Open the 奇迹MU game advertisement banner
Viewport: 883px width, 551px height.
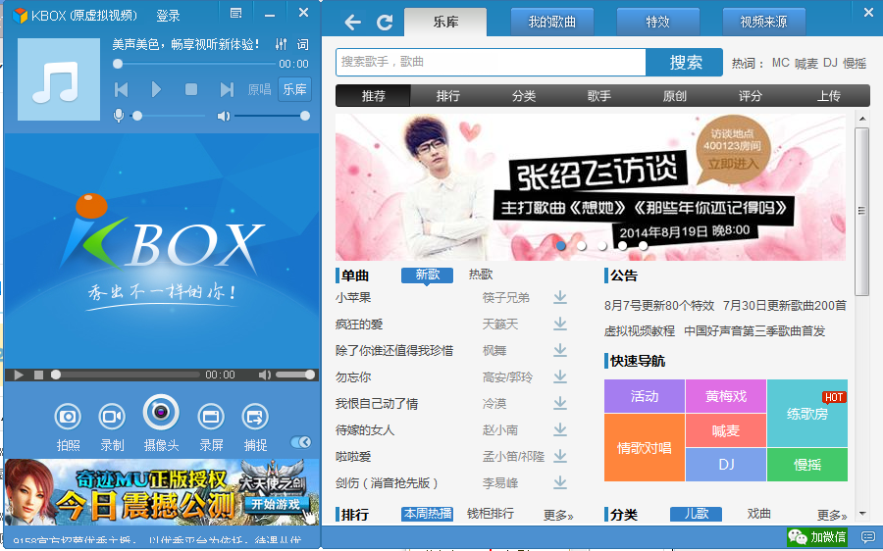point(162,492)
